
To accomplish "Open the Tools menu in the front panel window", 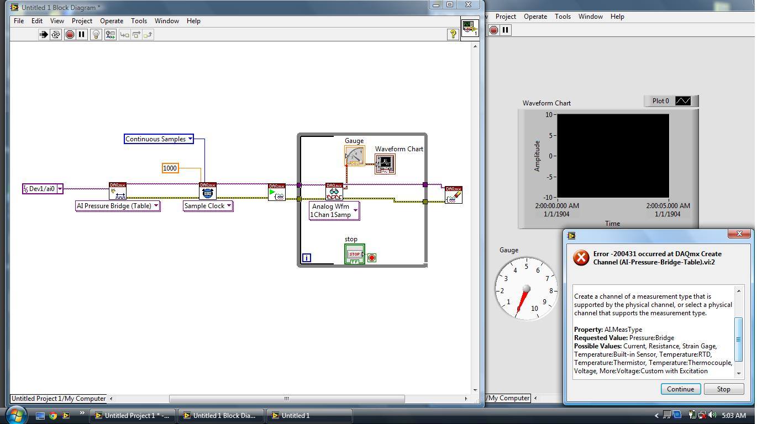I will coord(563,17).
